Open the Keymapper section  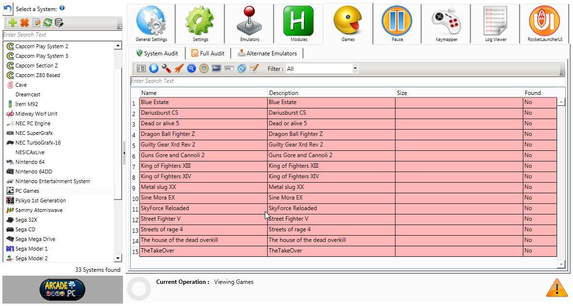tap(446, 24)
